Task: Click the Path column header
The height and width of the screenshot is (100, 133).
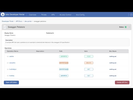Action: point(61,51)
